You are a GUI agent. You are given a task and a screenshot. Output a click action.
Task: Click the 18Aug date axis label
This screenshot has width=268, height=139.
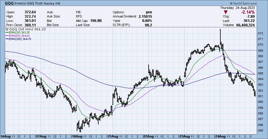pyautogui.click(x=77, y=136)
